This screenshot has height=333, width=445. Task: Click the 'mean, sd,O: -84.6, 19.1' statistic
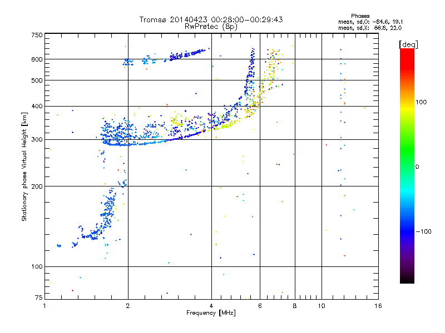tap(370, 22)
